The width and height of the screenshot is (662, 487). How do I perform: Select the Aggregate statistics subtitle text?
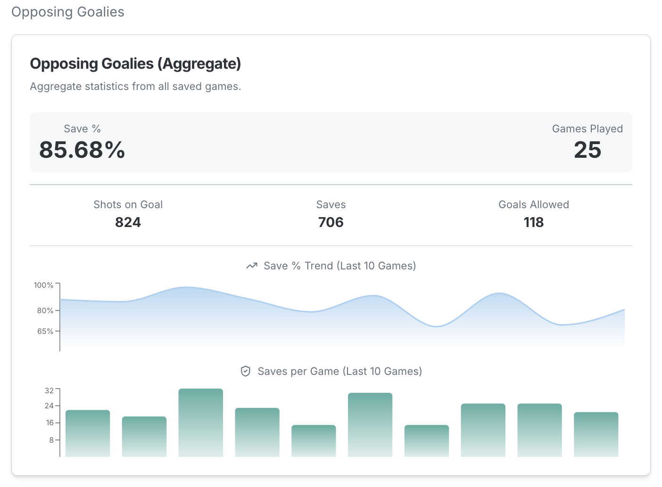[x=135, y=87]
